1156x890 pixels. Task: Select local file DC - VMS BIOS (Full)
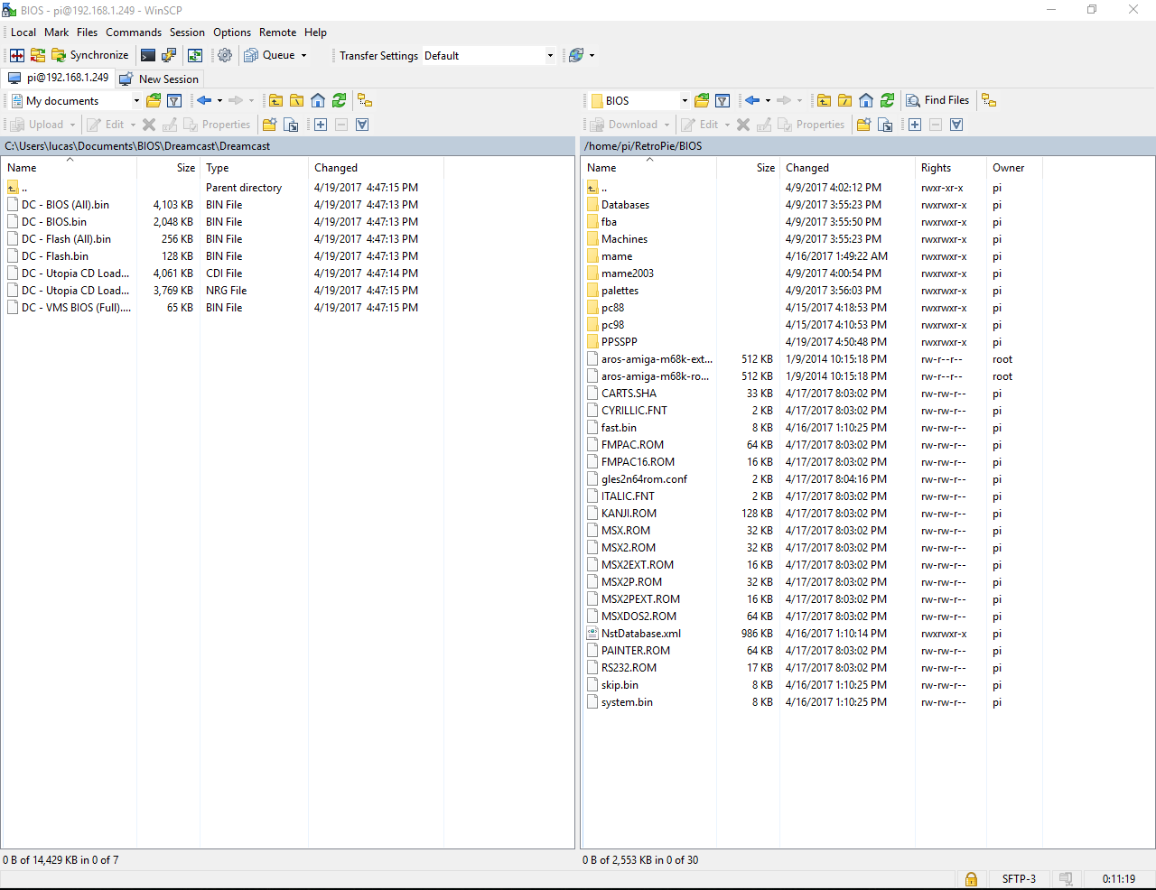[x=76, y=308]
